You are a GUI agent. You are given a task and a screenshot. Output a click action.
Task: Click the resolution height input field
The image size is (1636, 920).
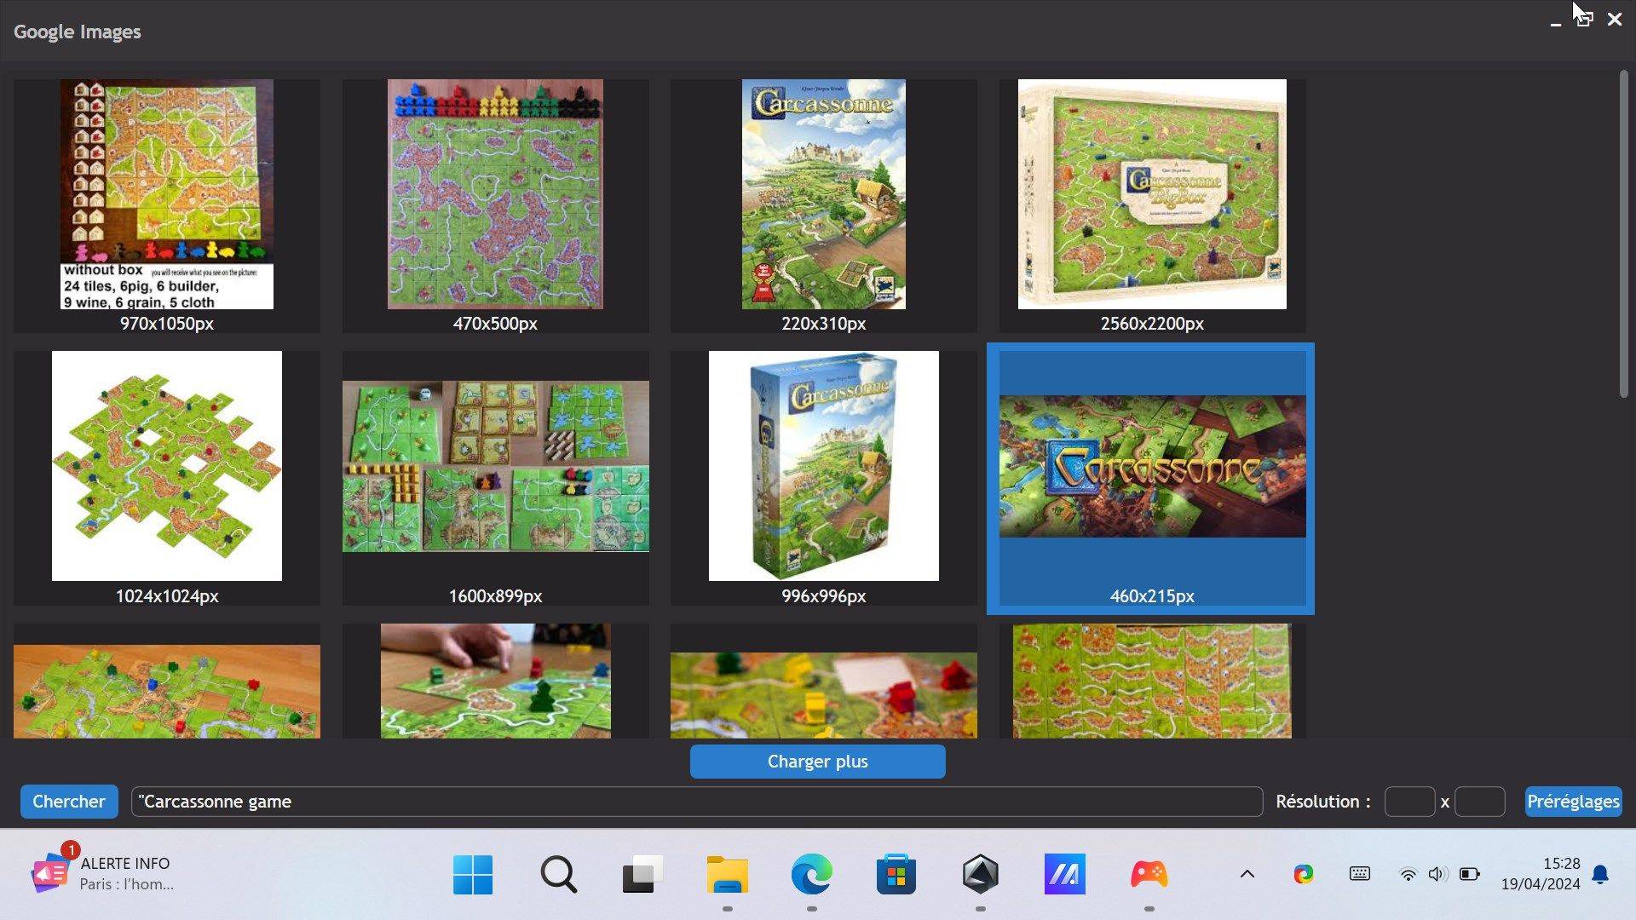pyautogui.click(x=1480, y=802)
